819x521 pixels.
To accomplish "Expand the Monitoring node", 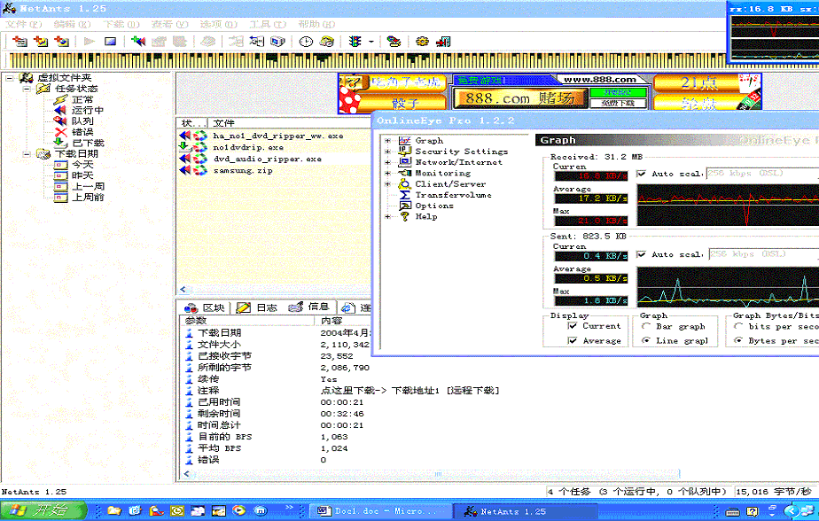I will point(387,173).
